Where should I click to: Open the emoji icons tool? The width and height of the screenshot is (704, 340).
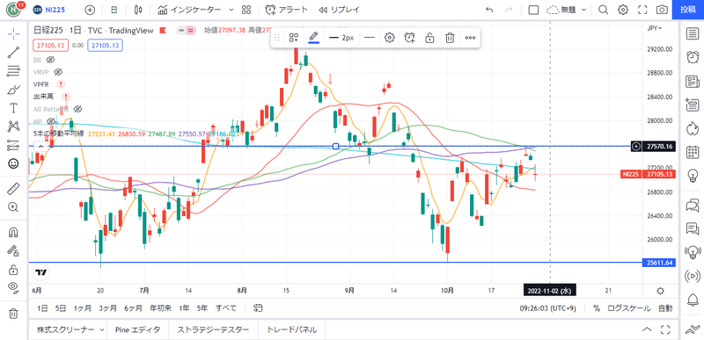(13, 164)
